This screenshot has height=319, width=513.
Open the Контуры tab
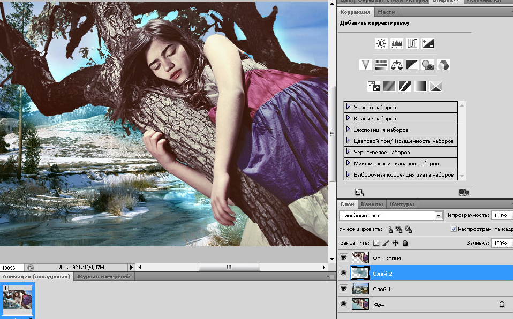coord(402,204)
